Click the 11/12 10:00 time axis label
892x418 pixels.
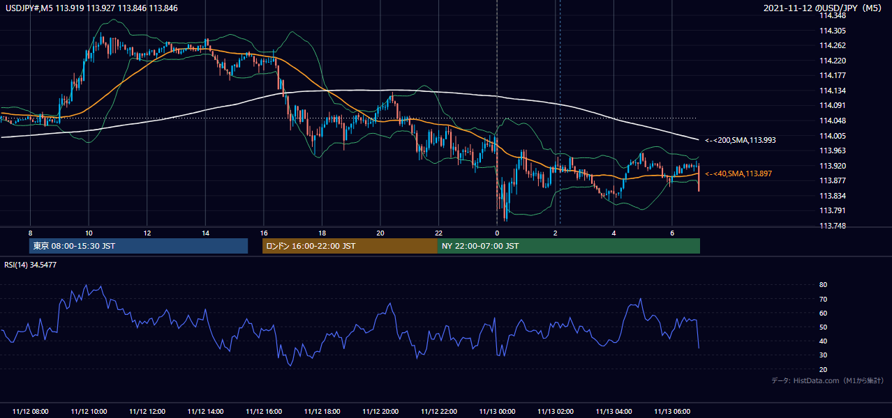pyautogui.click(x=89, y=412)
